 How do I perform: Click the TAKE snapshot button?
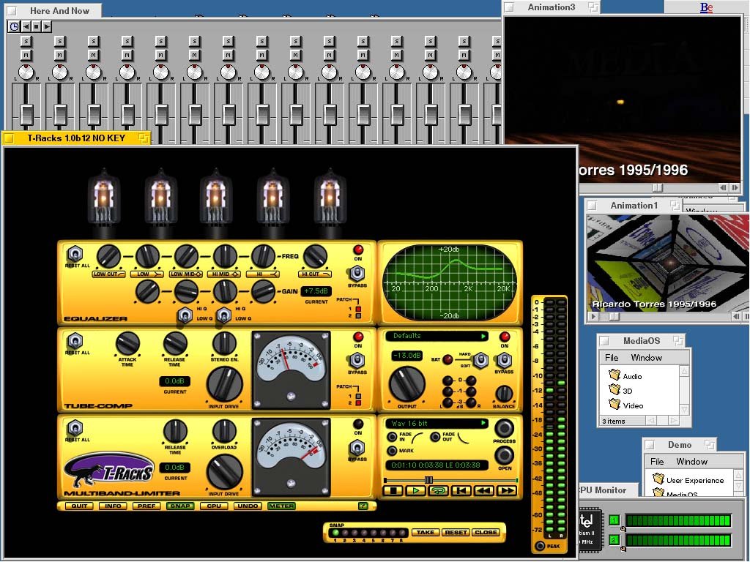pos(425,532)
